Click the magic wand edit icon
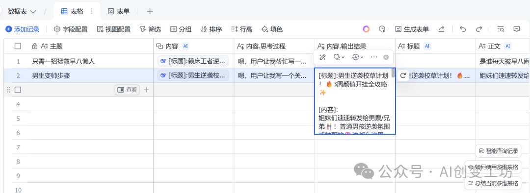The height and width of the screenshot is (193, 530). (322, 57)
